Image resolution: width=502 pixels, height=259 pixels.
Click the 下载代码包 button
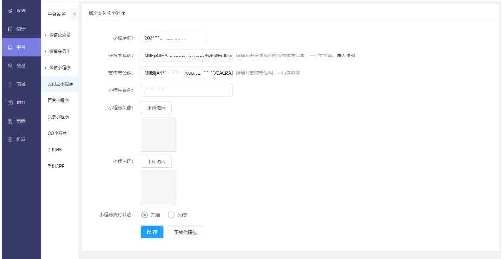[x=186, y=232]
